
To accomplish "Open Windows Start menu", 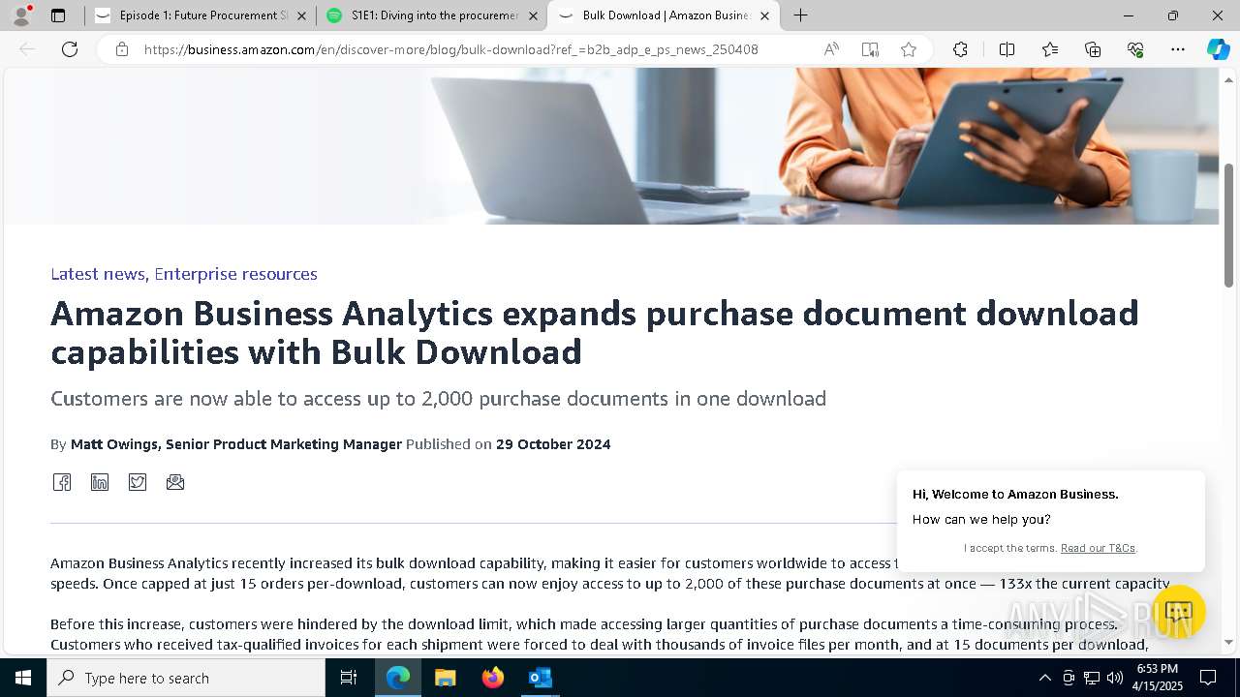I will pyautogui.click(x=23, y=678).
